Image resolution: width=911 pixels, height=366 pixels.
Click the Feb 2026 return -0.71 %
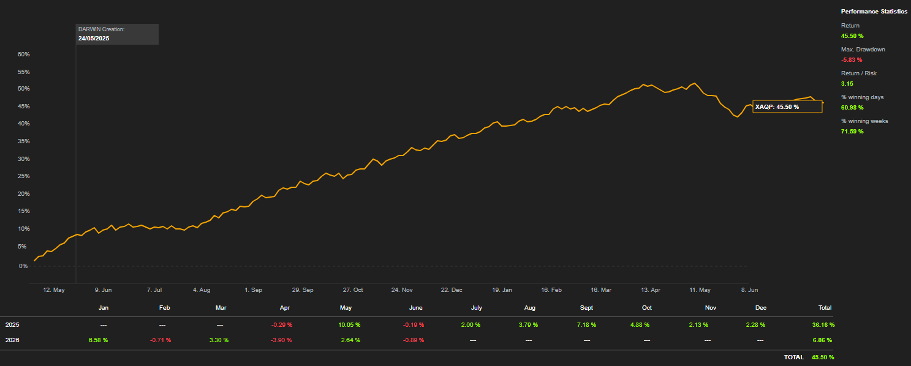[x=161, y=340]
